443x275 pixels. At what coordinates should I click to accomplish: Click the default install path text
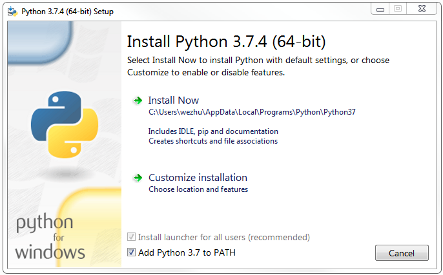(252, 112)
